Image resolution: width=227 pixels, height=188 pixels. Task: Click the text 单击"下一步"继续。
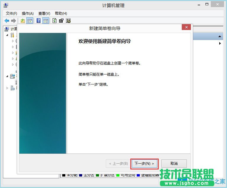[93, 84]
